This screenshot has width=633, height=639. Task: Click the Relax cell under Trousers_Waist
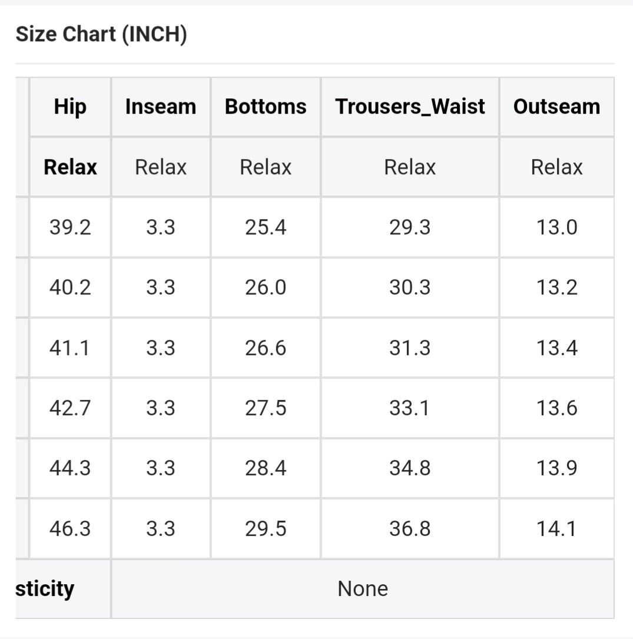(410, 167)
